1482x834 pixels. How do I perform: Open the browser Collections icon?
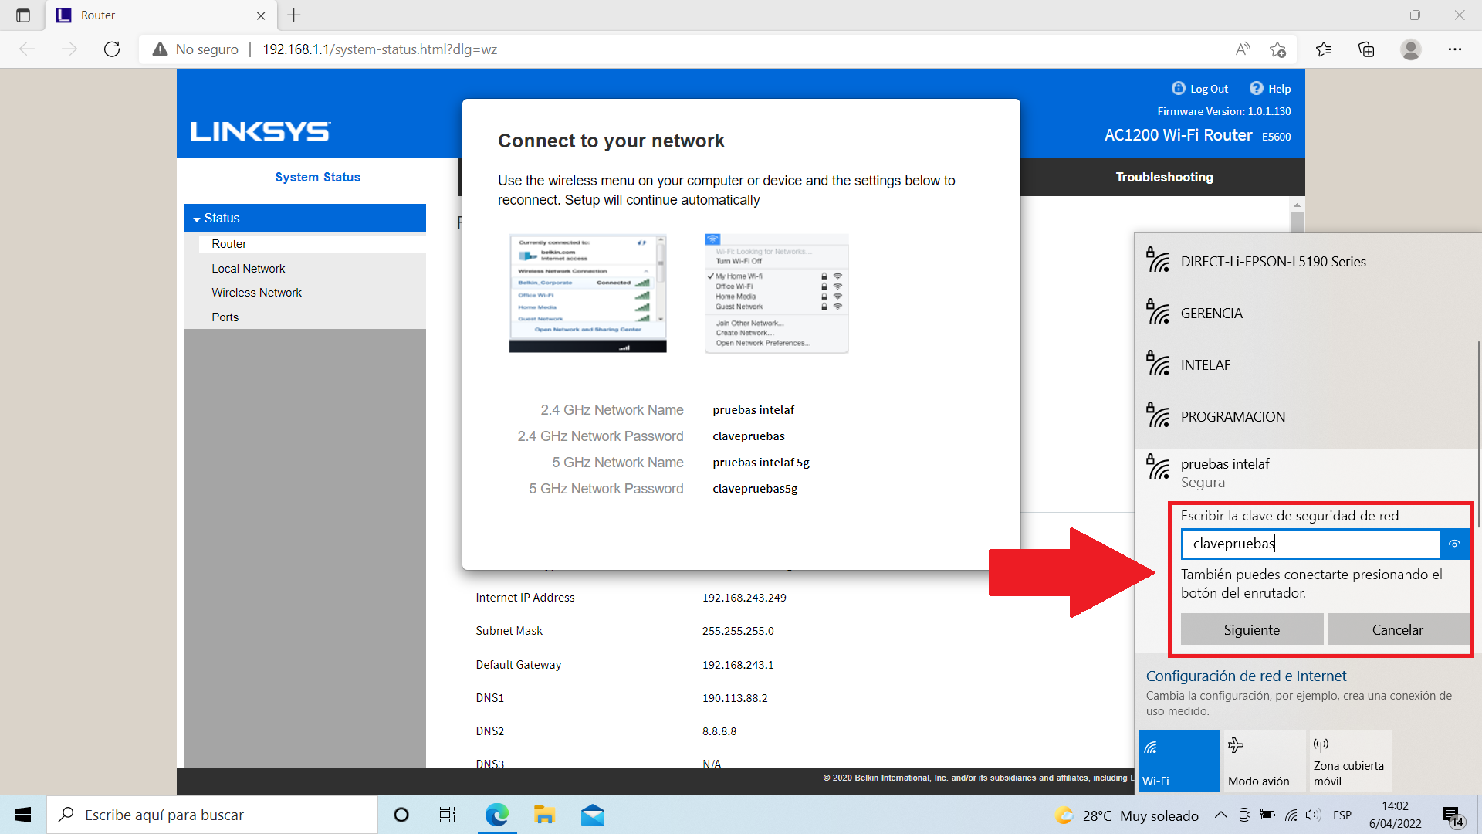click(x=1366, y=49)
